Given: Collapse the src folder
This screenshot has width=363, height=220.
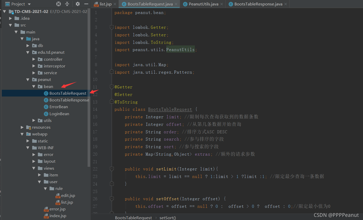Looking at the screenshot, I should click(10, 25).
